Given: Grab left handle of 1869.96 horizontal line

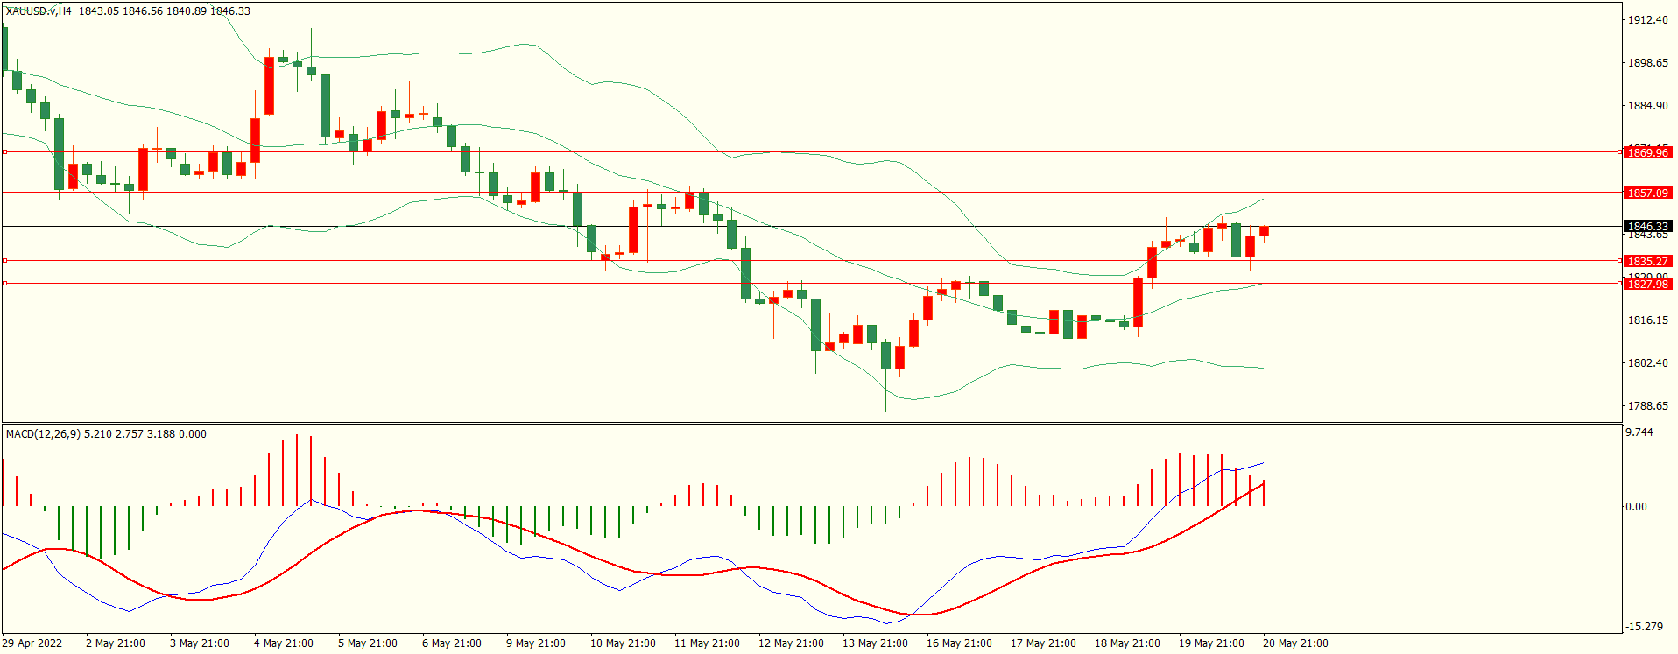Looking at the screenshot, I should tap(4, 151).
